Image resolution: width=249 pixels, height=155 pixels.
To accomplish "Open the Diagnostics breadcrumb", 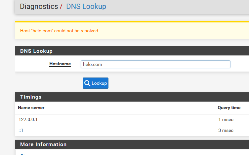I will (x=39, y=7).
